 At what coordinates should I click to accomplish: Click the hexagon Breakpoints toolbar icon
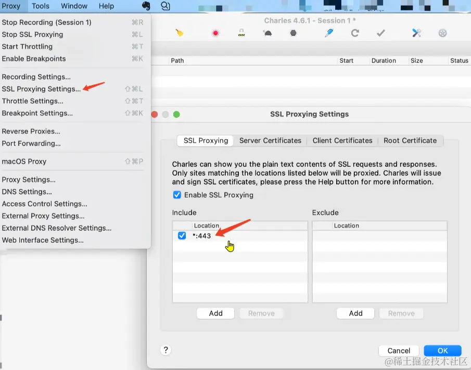(x=293, y=33)
